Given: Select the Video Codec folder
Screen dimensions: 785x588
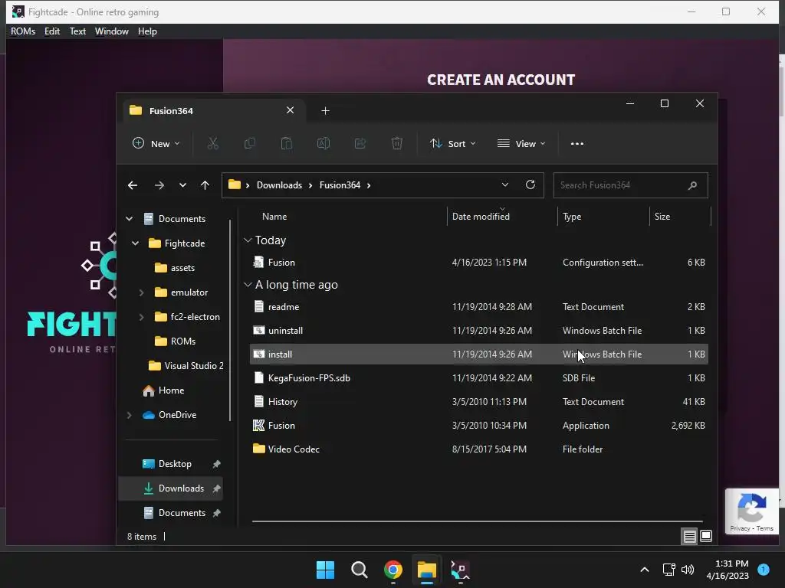Looking at the screenshot, I should point(478,449).
